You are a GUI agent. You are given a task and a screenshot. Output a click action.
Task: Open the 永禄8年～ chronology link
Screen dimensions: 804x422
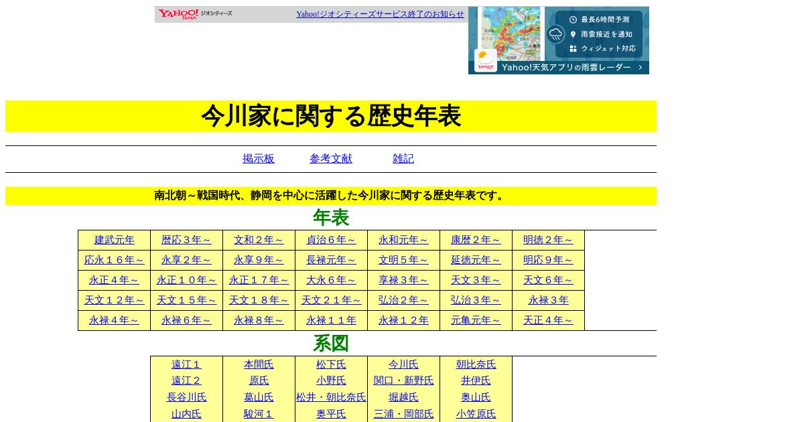click(x=259, y=320)
